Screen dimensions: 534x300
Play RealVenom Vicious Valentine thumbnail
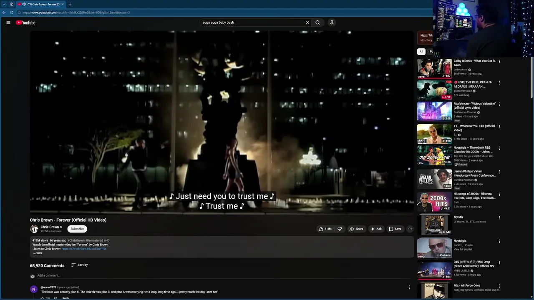click(x=434, y=111)
